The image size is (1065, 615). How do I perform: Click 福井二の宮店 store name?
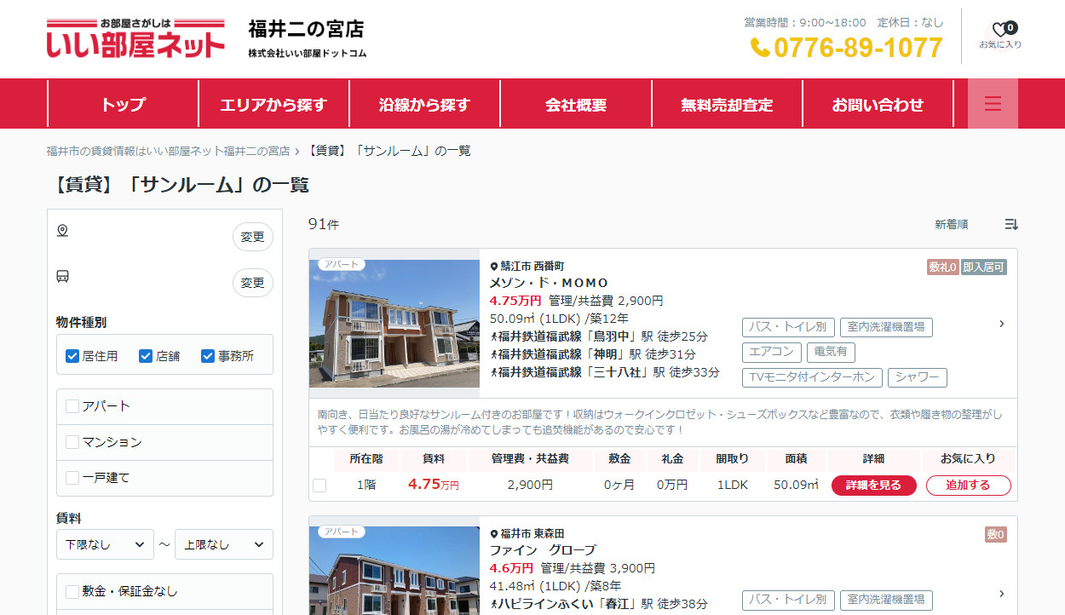[x=307, y=29]
